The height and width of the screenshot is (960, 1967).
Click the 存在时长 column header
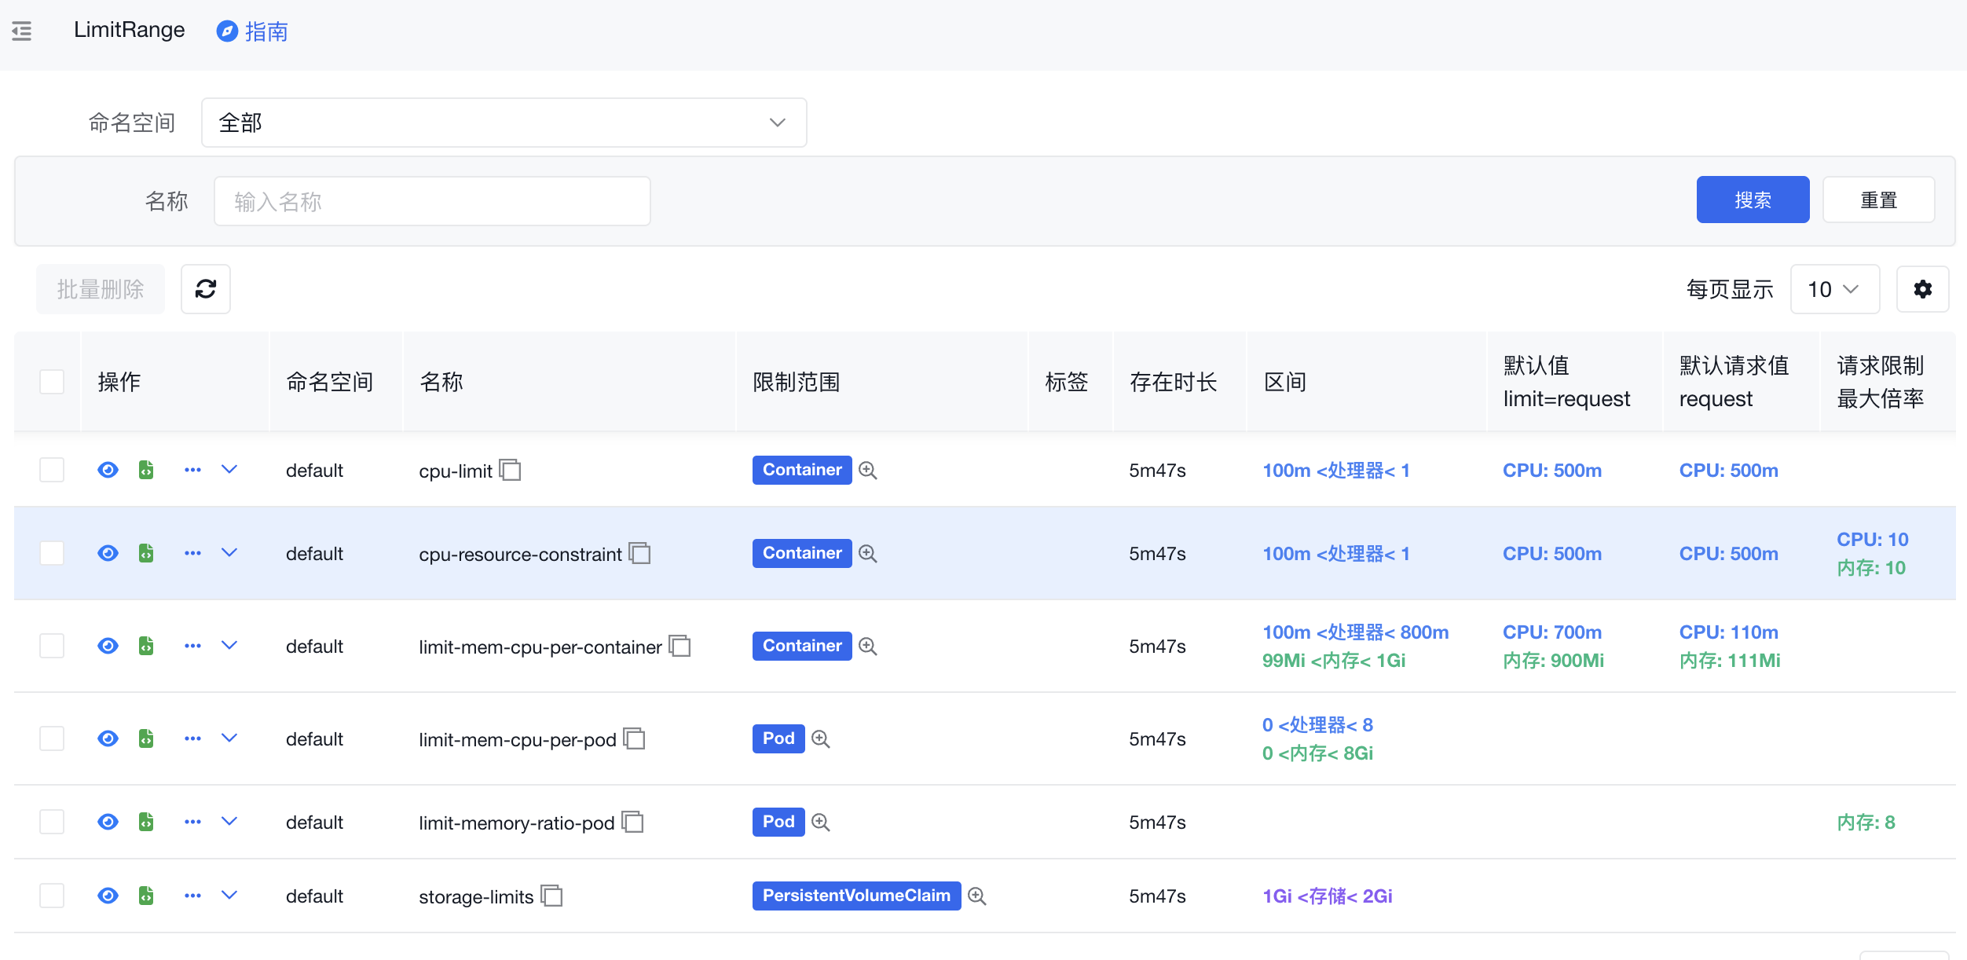pyautogui.click(x=1173, y=382)
